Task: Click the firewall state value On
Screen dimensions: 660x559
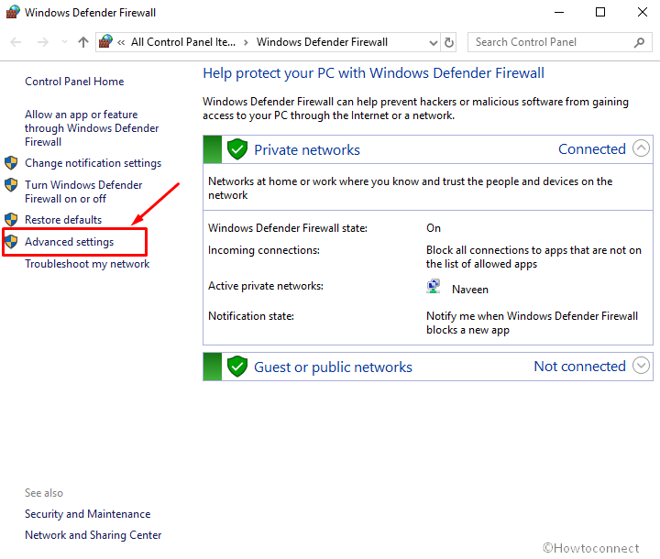Action: (434, 228)
